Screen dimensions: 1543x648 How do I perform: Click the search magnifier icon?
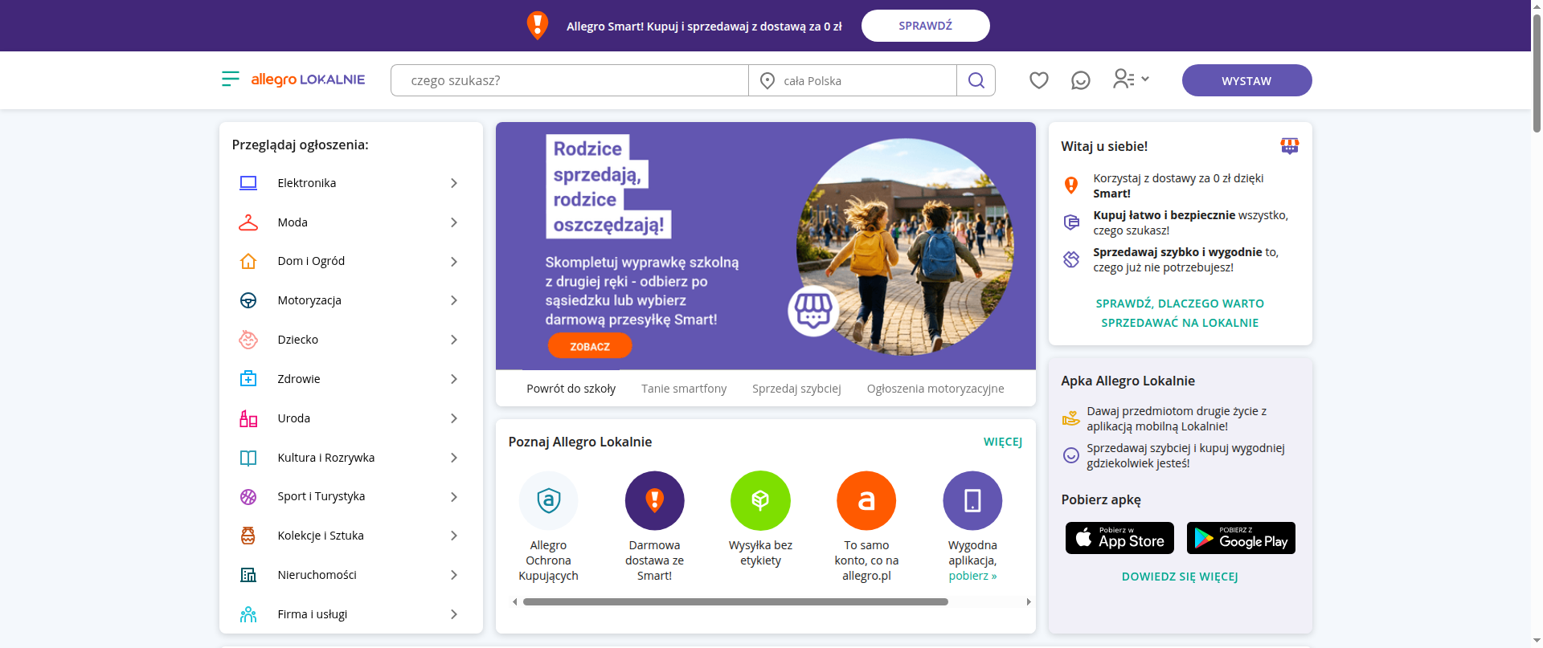coord(976,80)
